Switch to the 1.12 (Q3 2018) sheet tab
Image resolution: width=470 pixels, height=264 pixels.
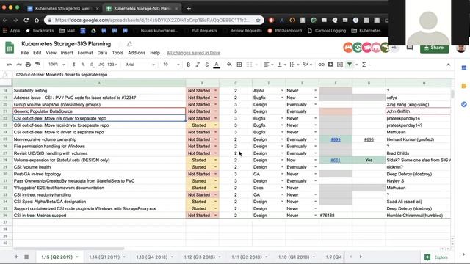coord(200,257)
